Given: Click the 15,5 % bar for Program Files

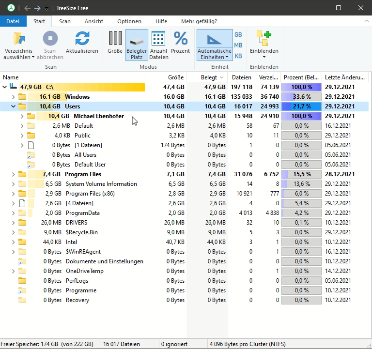Looking at the screenshot, I should (x=301, y=174).
